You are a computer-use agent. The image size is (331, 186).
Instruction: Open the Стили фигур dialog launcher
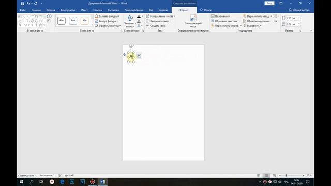[x=122, y=31]
